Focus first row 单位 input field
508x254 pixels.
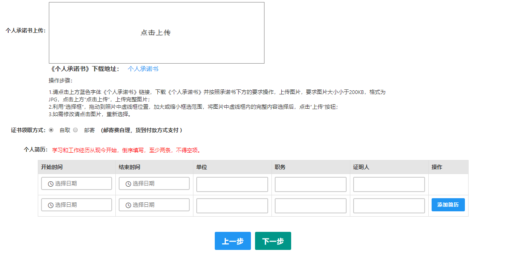(x=232, y=184)
